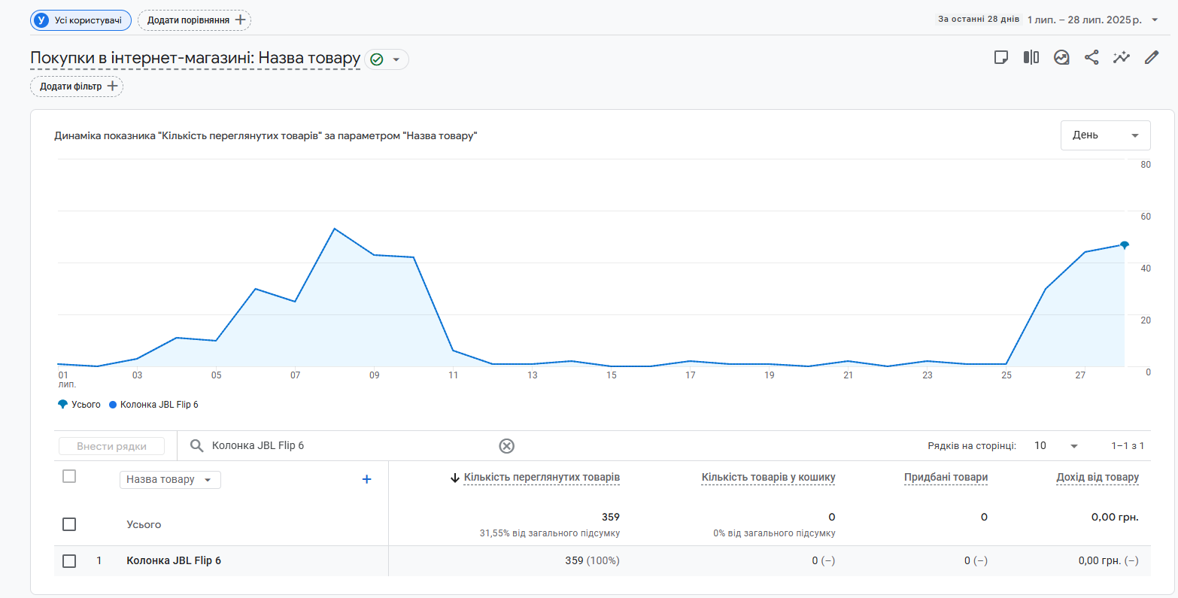Click the date range 1 лип. – 28 лип. 2025 р.

[x=1084, y=20]
